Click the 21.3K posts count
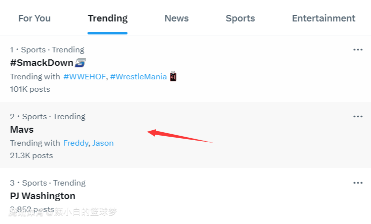This screenshot has width=371, height=224. tap(31, 156)
